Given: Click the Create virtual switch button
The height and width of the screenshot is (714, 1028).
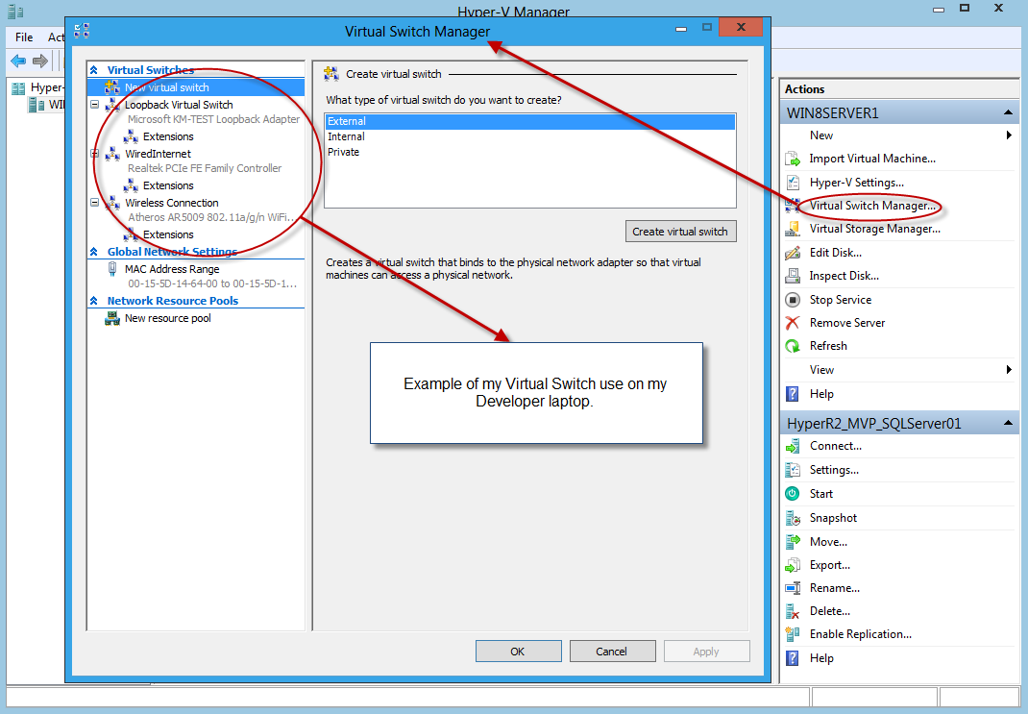Looking at the screenshot, I should coord(680,232).
